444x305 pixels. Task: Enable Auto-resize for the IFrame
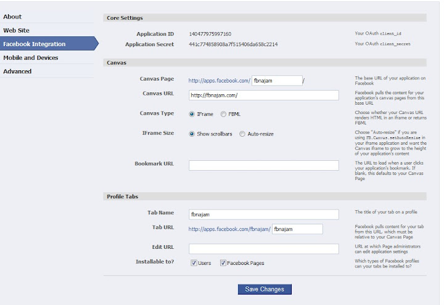[242, 134]
